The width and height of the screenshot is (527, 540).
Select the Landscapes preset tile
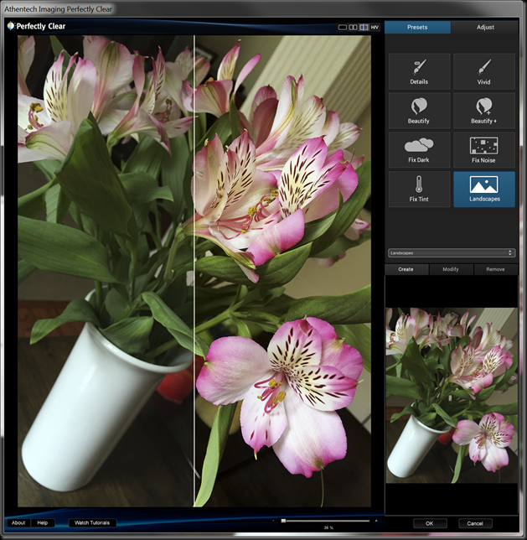click(x=484, y=189)
